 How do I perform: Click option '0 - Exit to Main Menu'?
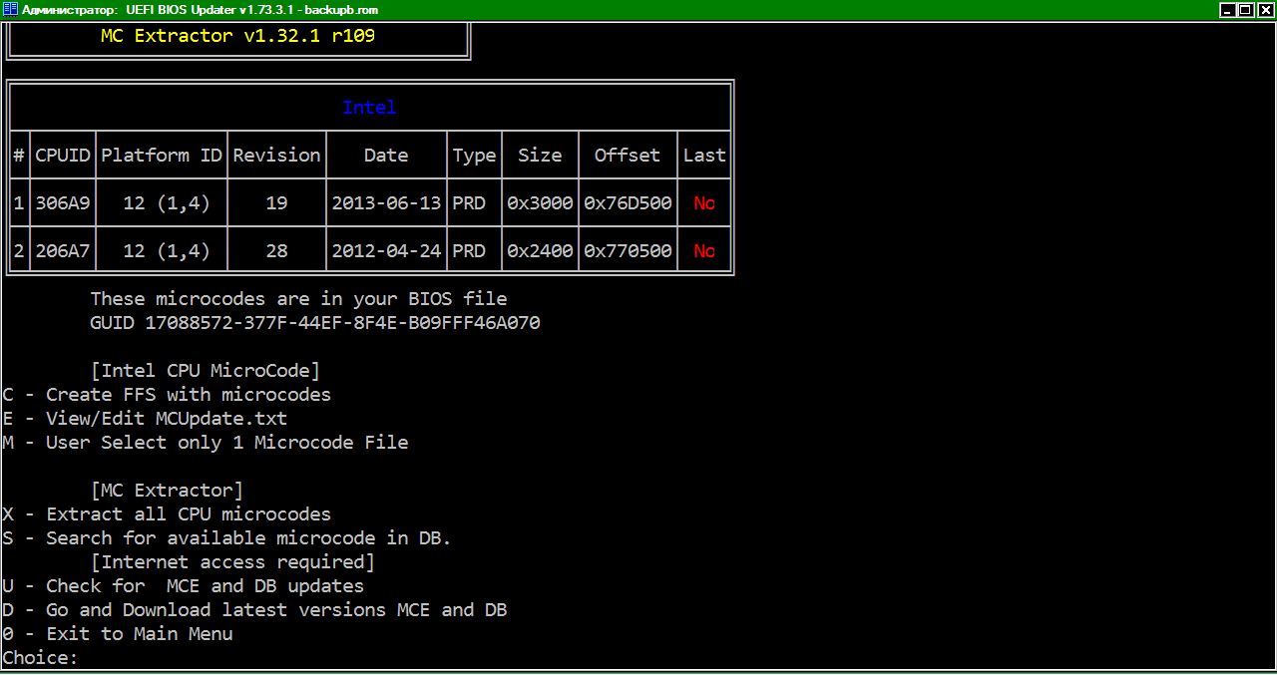point(118,634)
